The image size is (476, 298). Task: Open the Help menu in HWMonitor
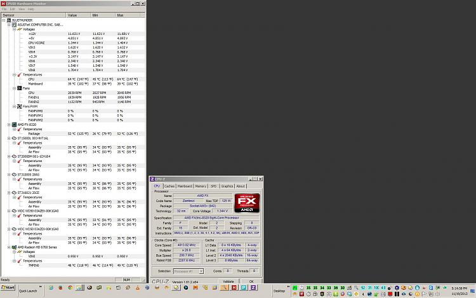(31, 9)
